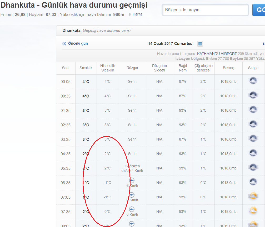Click the 6 Km/h wind speed at 07:35
This screenshot has height=227, width=265.
132,214
